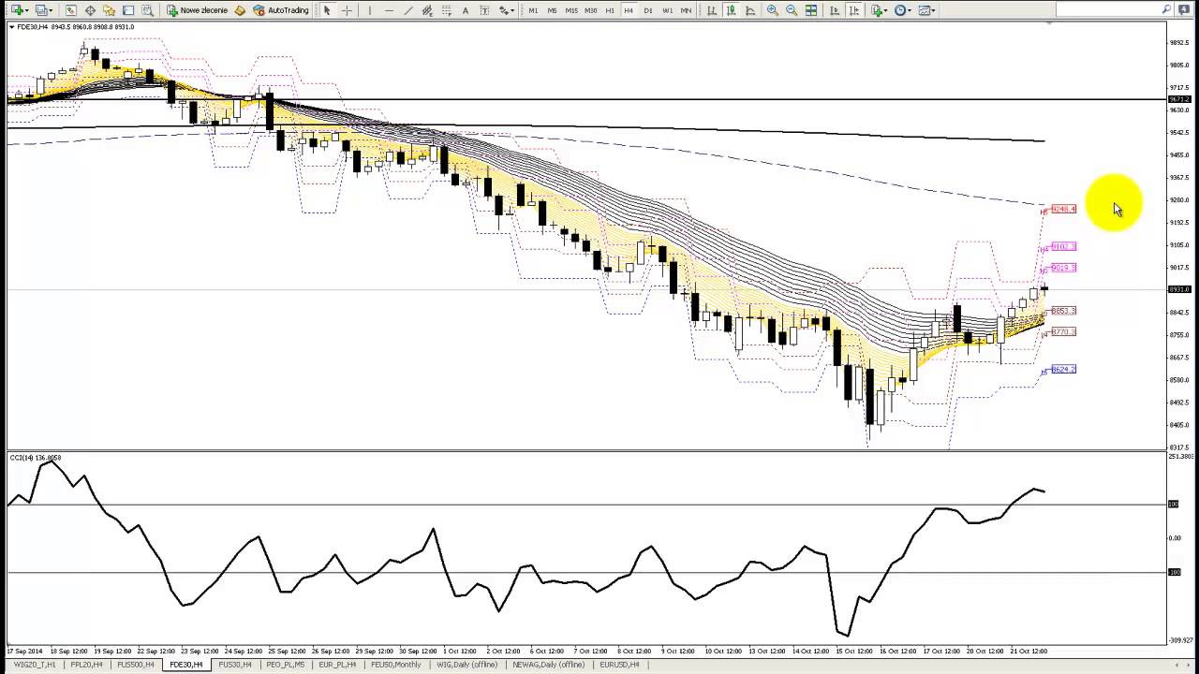Image resolution: width=1199 pixels, height=674 pixels.
Task: Select the Text Label tool
Action: tap(484, 10)
